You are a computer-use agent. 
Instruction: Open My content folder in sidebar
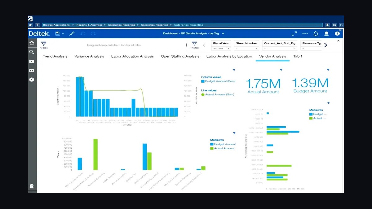(32, 61)
